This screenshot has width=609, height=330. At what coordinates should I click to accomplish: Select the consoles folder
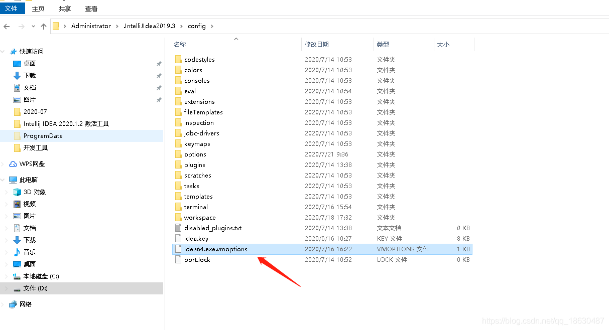197,80
